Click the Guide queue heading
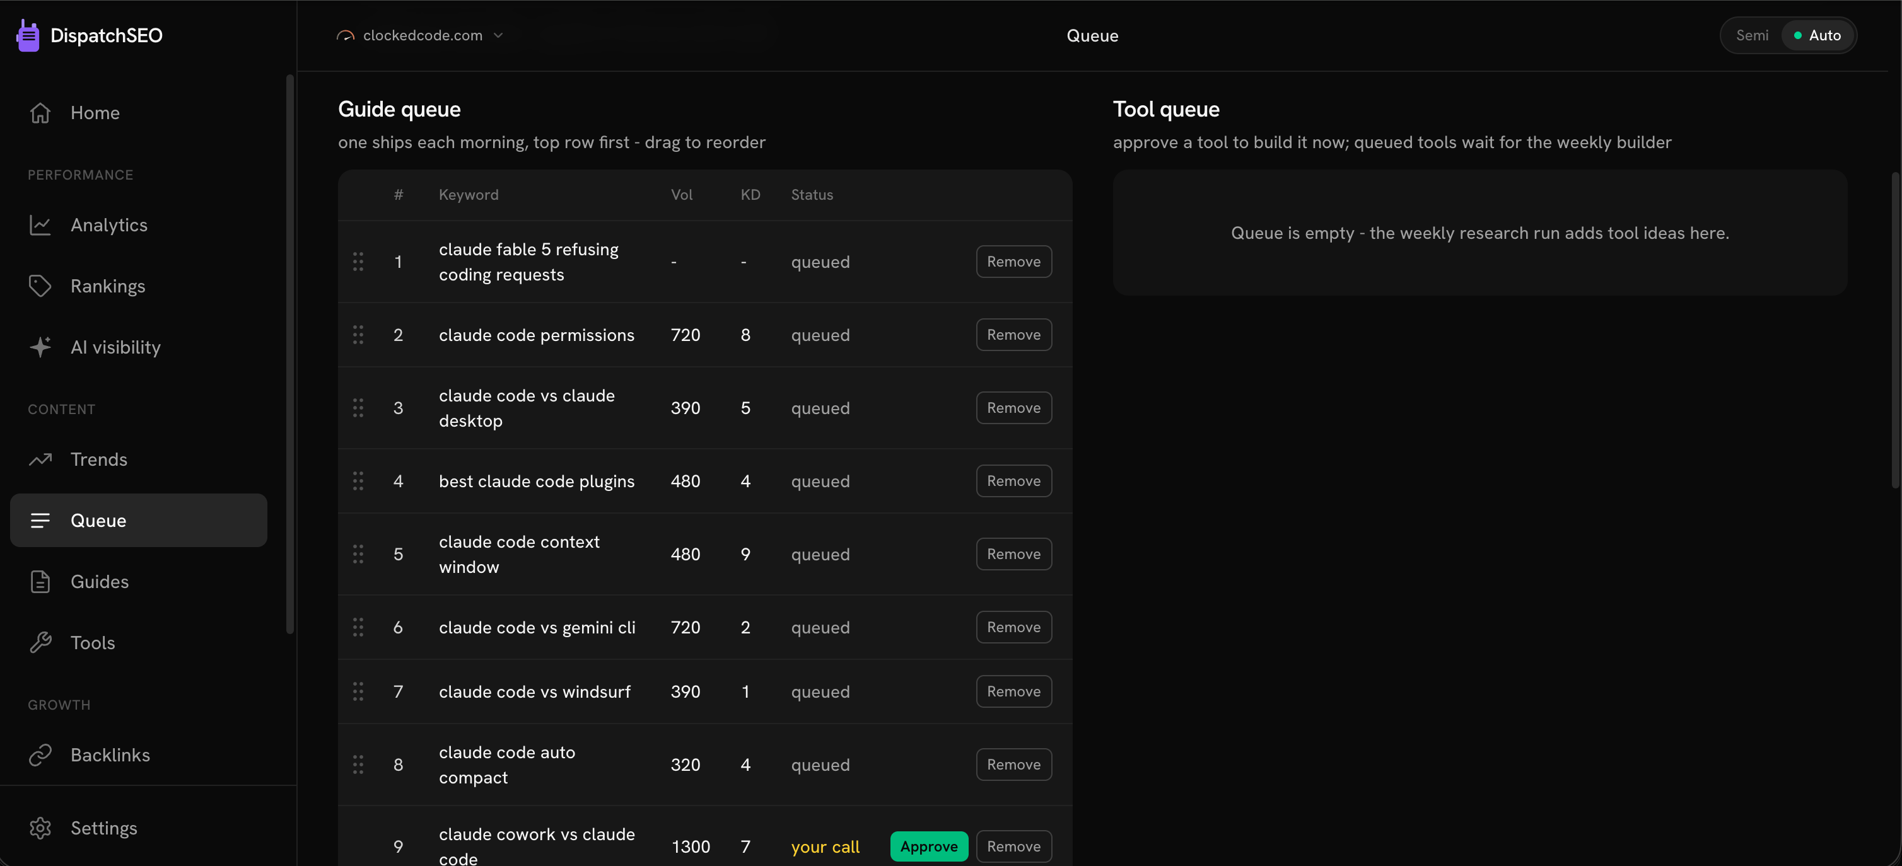The height and width of the screenshot is (866, 1902). (x=399, y=109)
